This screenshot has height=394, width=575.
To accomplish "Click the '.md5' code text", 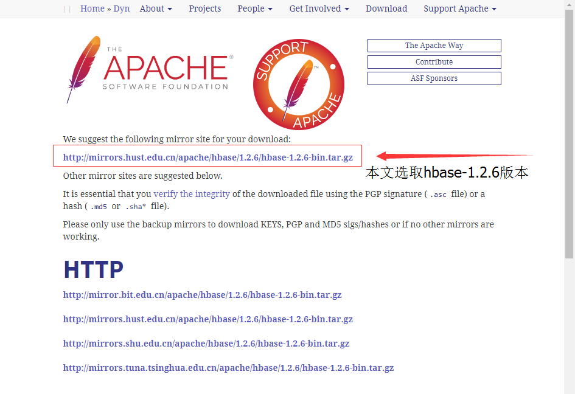I will click(x=99, y=207).
